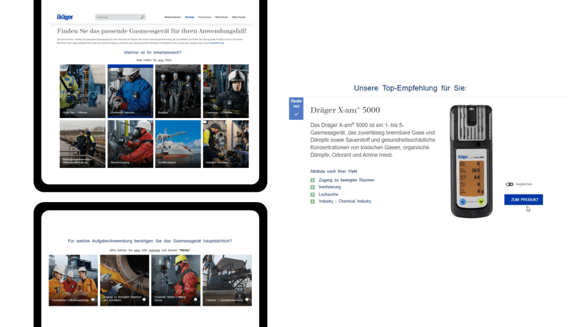Click the 'Industry - Chemical Industry' attribute text
Viewport: 581px width, 327px height.
(x=345, y=202)
